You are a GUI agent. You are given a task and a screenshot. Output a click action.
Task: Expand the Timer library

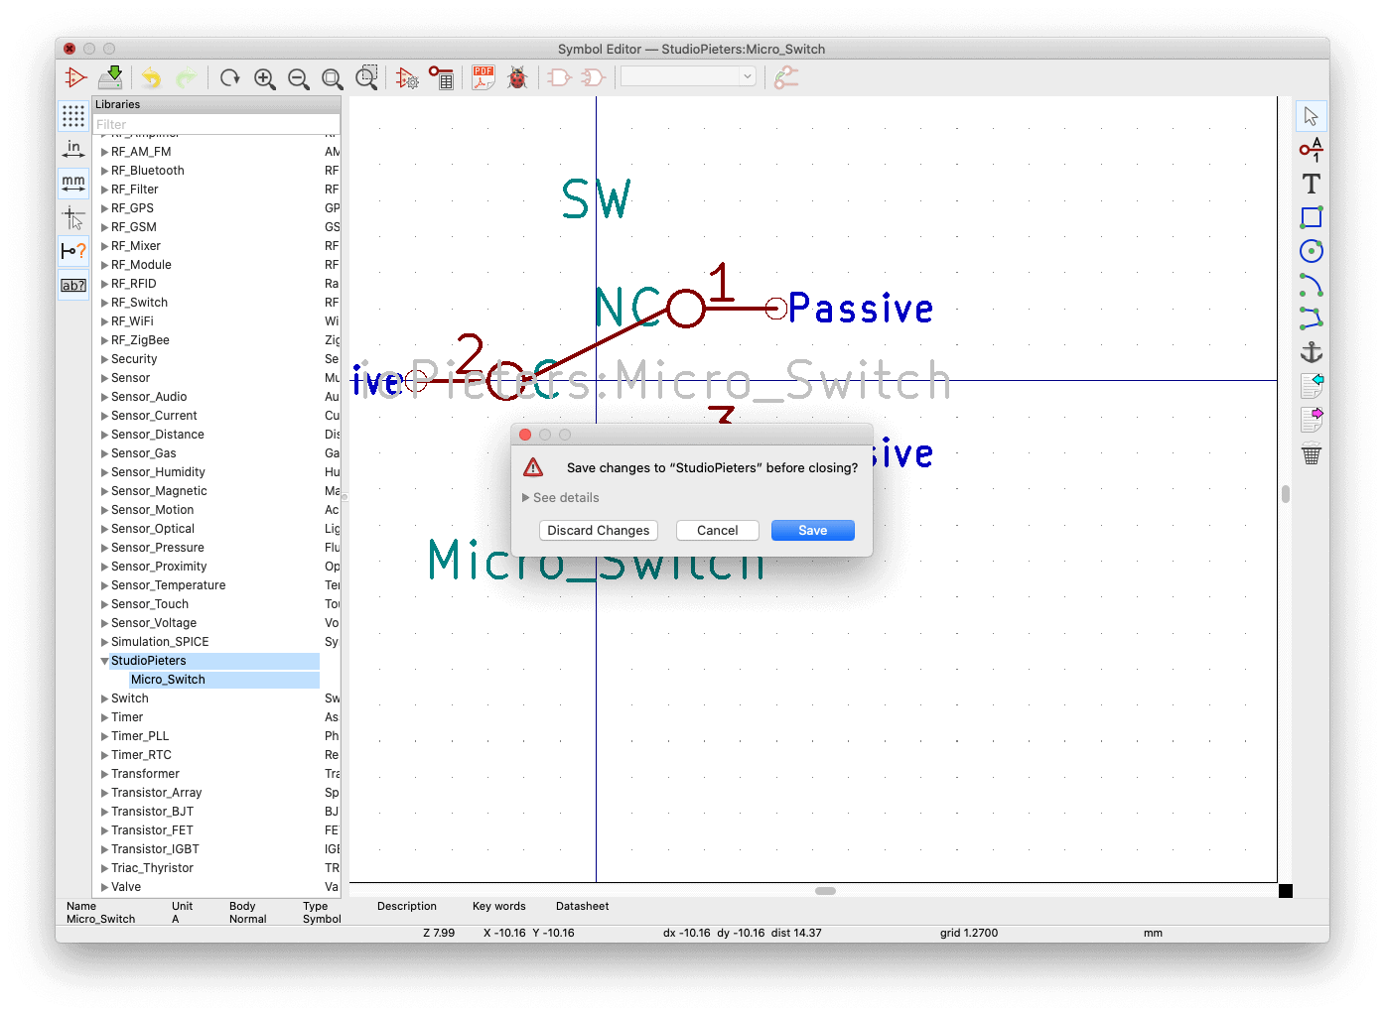[104, 717]
